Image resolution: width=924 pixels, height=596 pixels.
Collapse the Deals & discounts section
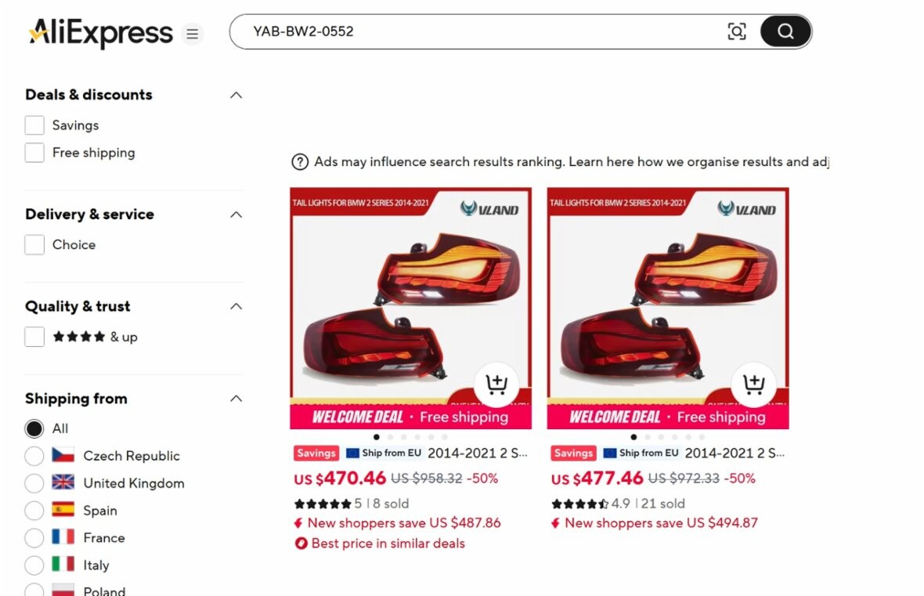[236, 95]
